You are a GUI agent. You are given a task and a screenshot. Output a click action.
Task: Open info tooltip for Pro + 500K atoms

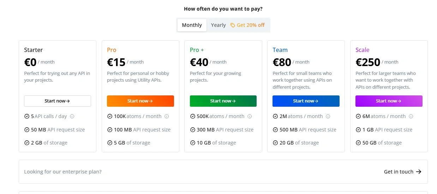click(x=250, y=116)
